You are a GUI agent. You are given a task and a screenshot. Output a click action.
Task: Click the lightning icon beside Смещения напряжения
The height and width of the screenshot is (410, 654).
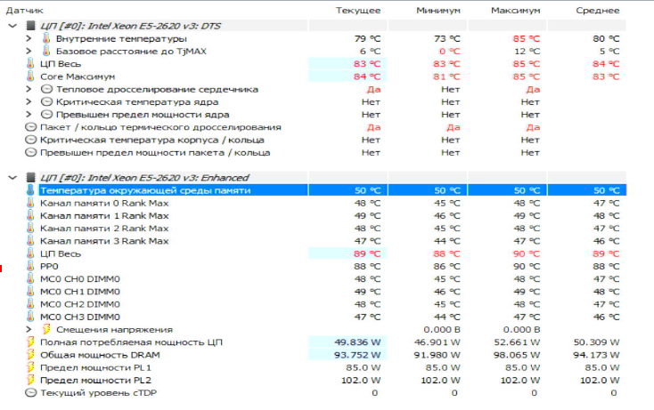click(46, 330)
